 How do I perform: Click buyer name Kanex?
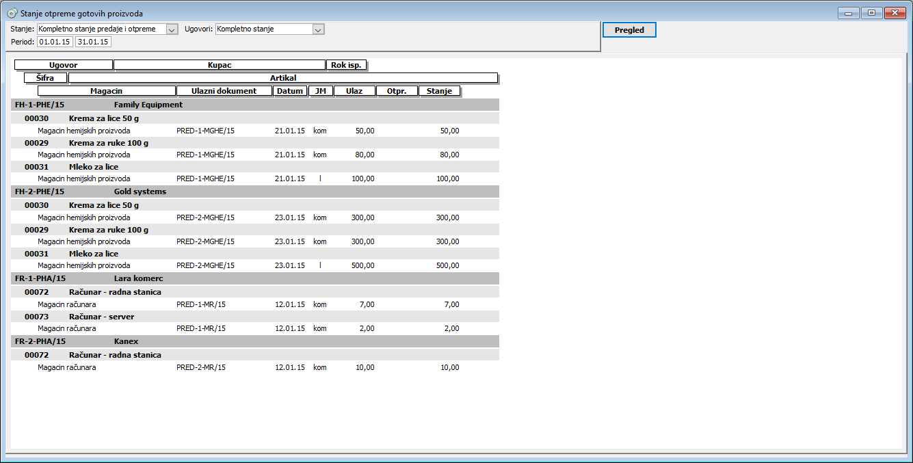coord(127,341)
